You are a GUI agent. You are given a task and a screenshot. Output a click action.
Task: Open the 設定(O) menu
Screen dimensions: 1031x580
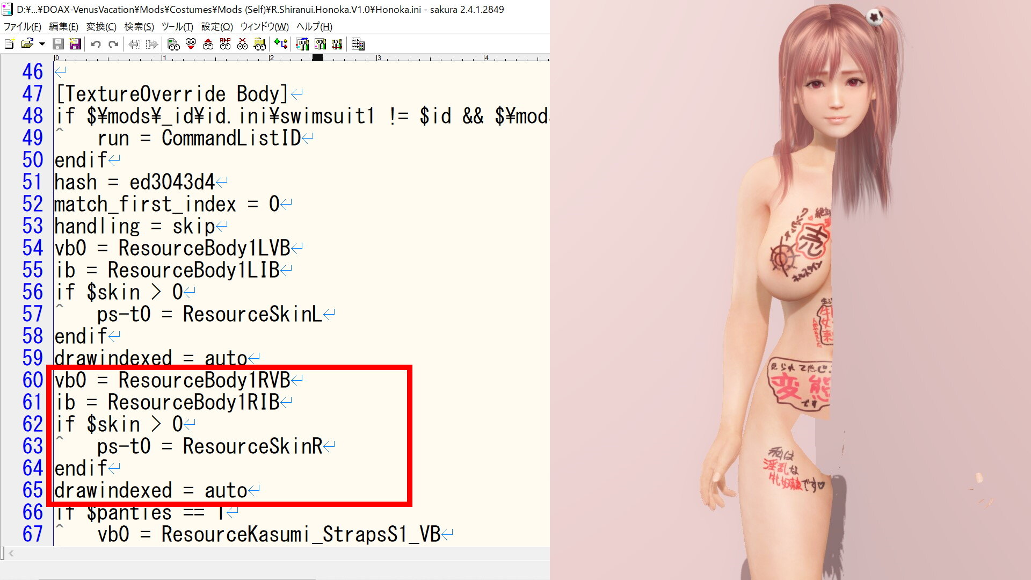(217, 26)
